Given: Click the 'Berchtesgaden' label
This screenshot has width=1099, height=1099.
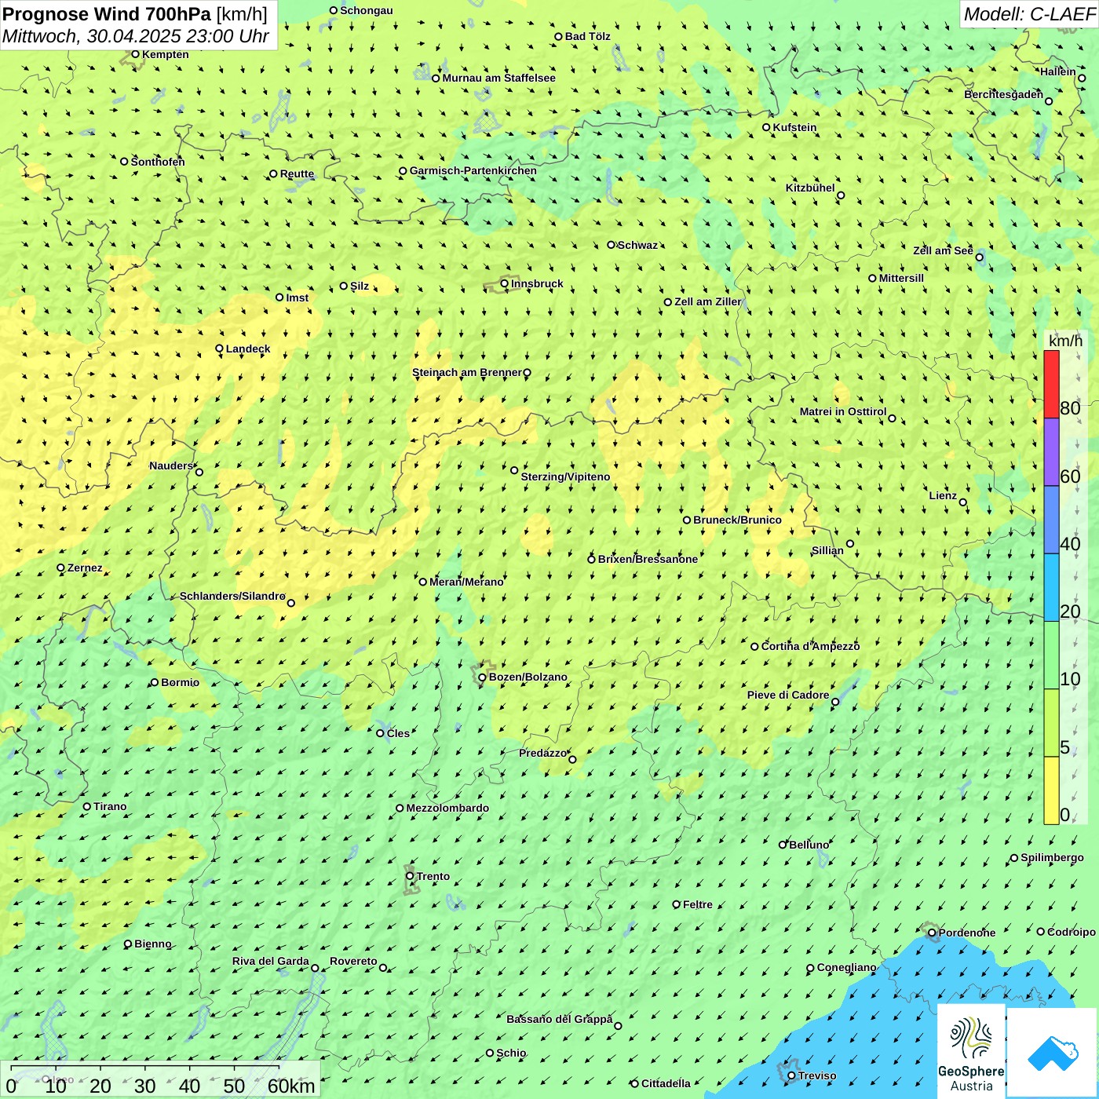Looking at the screenshot, I should point(1004,94).
